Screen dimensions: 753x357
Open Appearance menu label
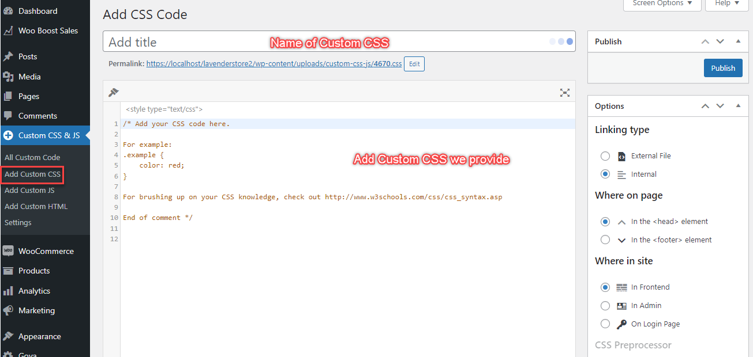pos(40,336)
